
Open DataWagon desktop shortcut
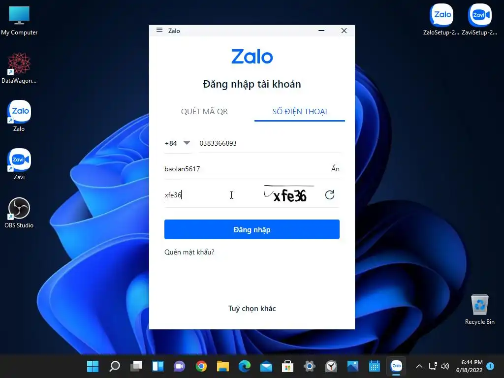coord(19,68)
